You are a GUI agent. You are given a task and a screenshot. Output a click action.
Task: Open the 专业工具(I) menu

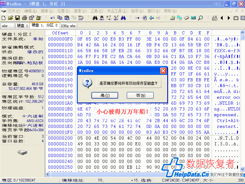coord(117,11)
